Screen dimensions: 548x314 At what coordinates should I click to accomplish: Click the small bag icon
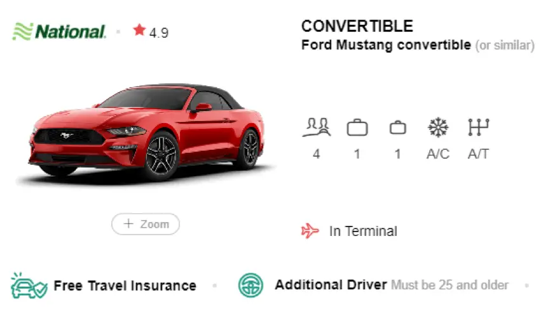click(398, 128)
